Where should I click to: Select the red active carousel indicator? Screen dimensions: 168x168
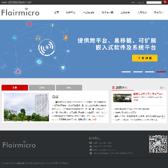(x=161, y=72)
